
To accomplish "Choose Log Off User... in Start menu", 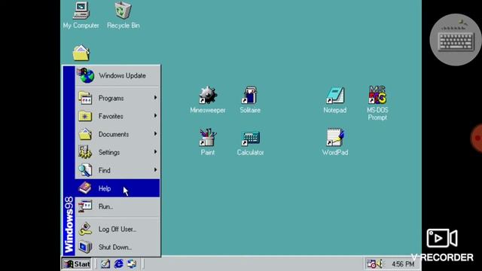I will (x=117, y=229).
